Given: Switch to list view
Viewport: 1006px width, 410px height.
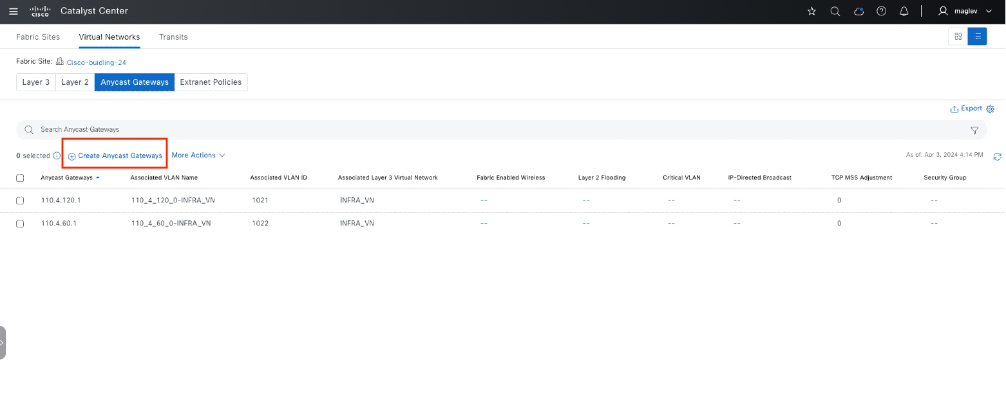Looking at the screenshot, I should 977,37.
